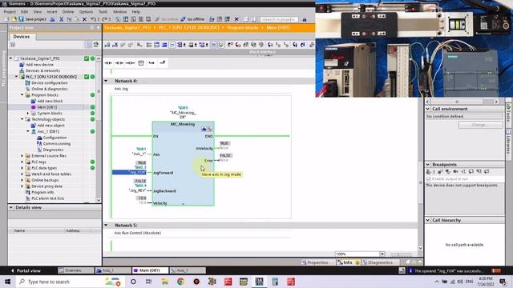Screen dimensions: 513x288
Task: Collapse the Program blocks folder
Action: point(22,95)
